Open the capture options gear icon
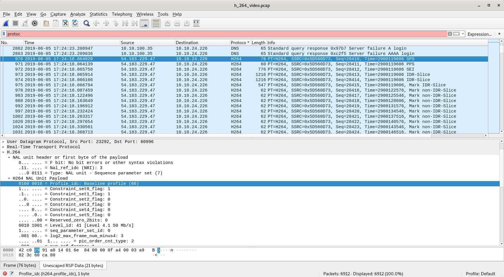The width and height of the screenshot is (504, 277). pos(35,23)
